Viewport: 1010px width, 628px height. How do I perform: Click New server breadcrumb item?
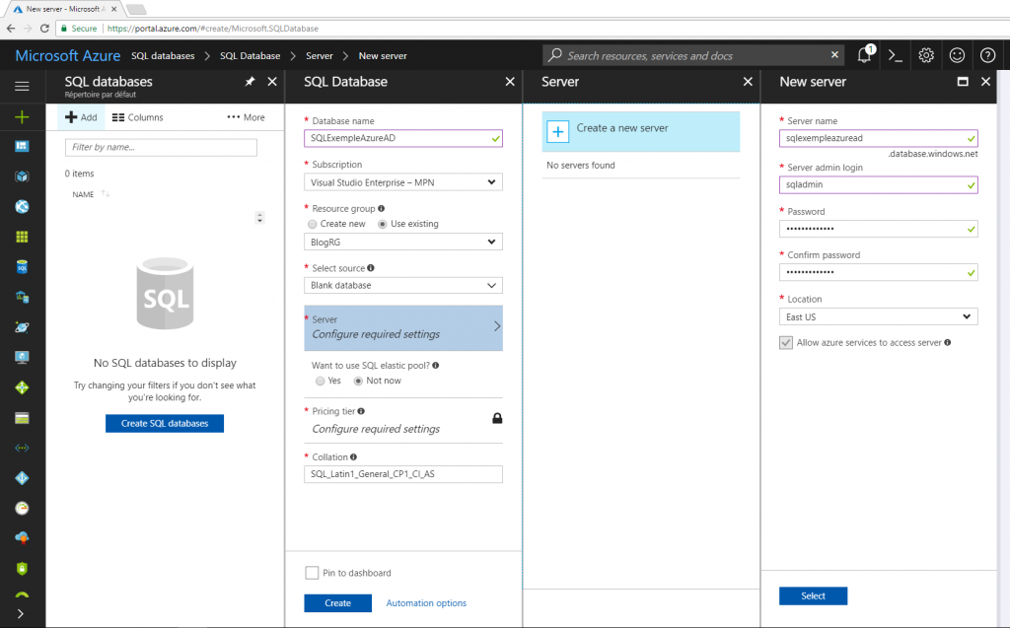383,56
